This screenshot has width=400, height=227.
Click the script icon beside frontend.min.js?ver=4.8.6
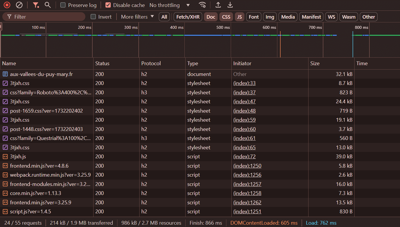[5, 166]
